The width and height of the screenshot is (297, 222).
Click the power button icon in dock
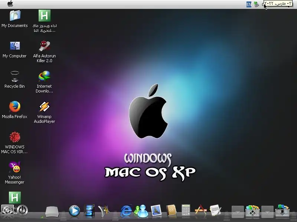(22, 210)
